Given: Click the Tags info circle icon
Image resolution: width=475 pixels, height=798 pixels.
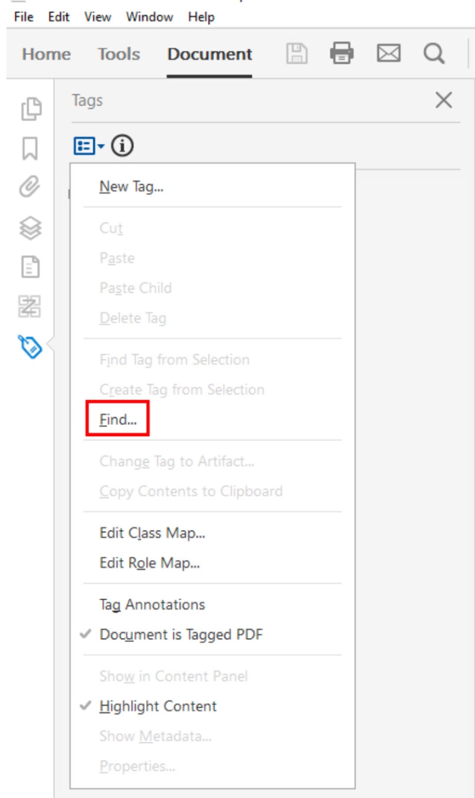Looking at the screenshot, I should tap(125, 146).
